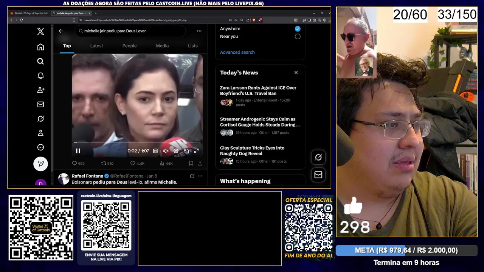
Task: Unmute the video speaker icon
Action: pyautogui.click(x=166, y=151)
